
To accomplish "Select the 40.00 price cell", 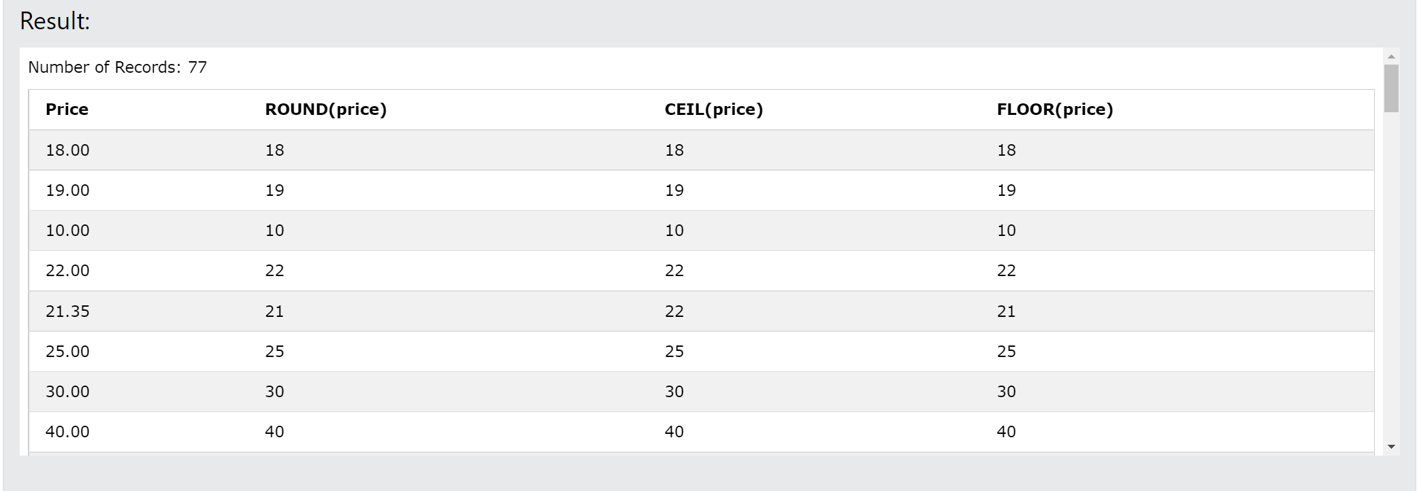I will pyautogui.click(x=67, y=432).
